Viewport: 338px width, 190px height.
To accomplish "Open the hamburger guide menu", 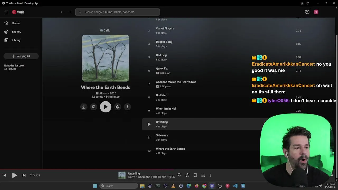I will tap(6, 12).
